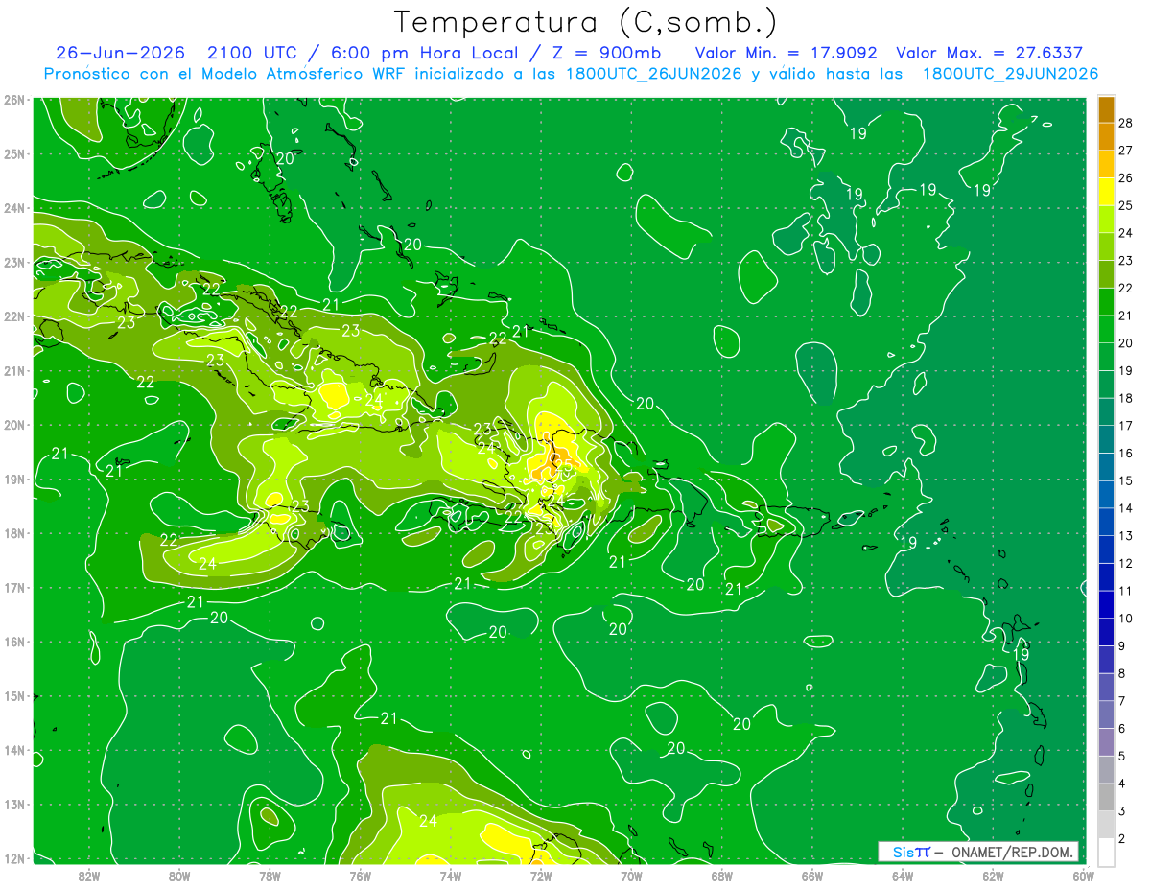Click the legend value '18'
Viewport: 1151px width, 889px height.
tap(1126, 397)
